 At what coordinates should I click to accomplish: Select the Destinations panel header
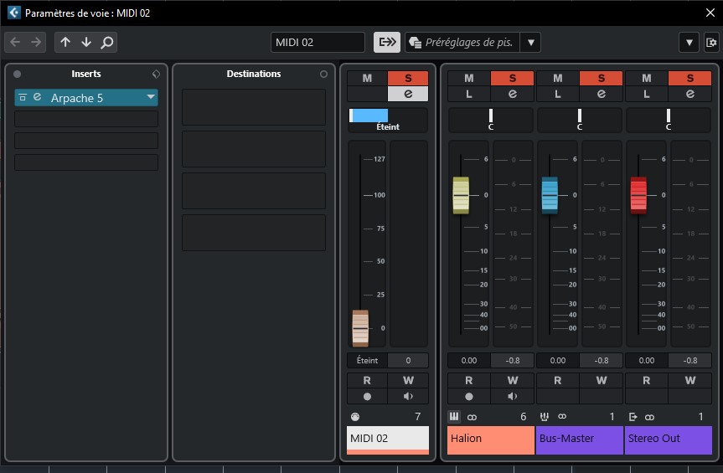tap(254, 74)
